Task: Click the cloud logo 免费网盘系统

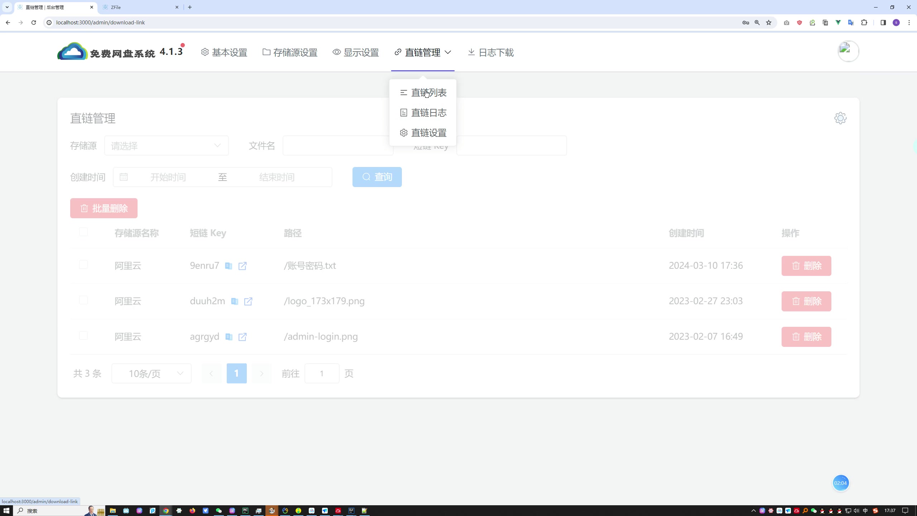Action: (106, 52)
